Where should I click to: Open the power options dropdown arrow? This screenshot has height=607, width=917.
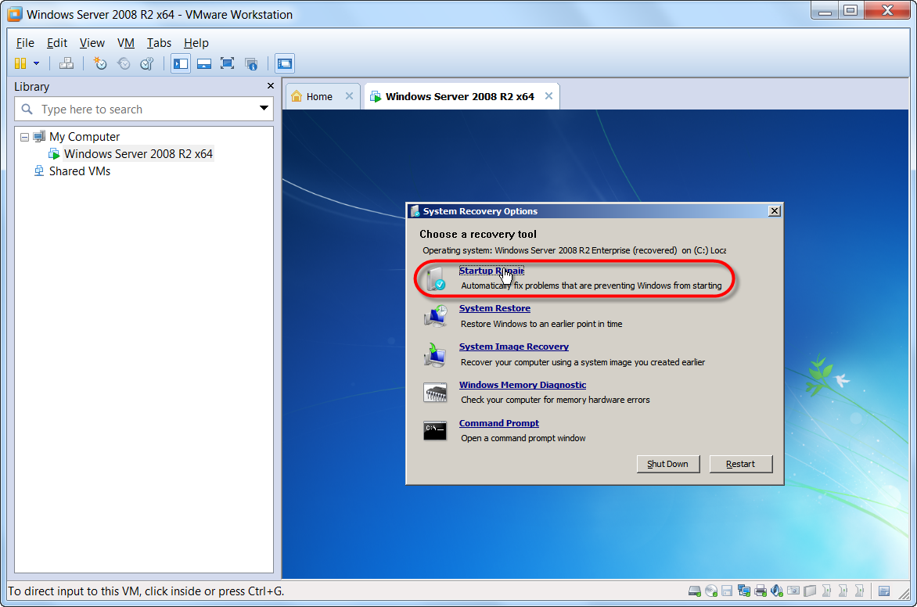(36, 63)
